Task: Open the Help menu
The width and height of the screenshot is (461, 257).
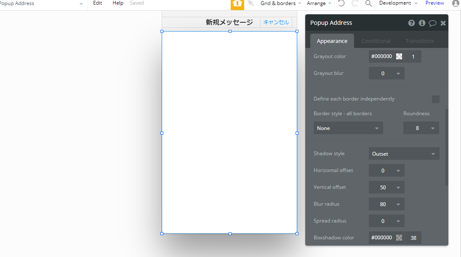Action: click(118, 3)
